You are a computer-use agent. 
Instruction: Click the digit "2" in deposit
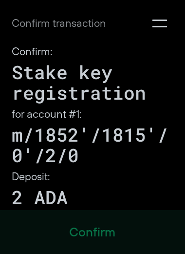pyautogui.click(x=17, y=198)
